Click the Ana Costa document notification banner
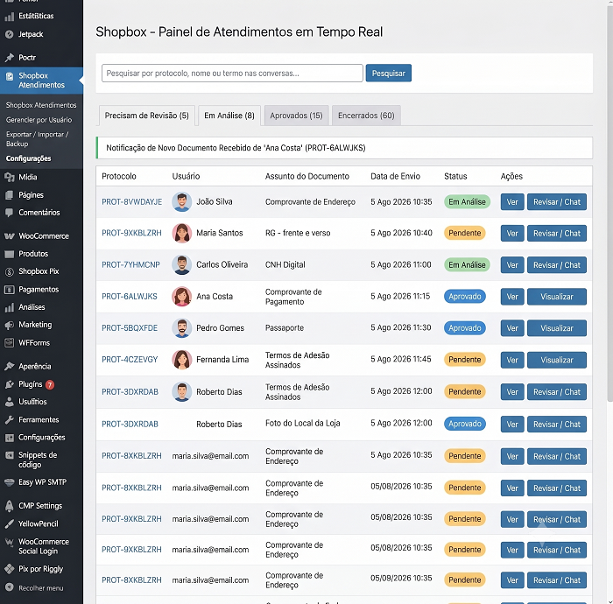 (344, 148)
